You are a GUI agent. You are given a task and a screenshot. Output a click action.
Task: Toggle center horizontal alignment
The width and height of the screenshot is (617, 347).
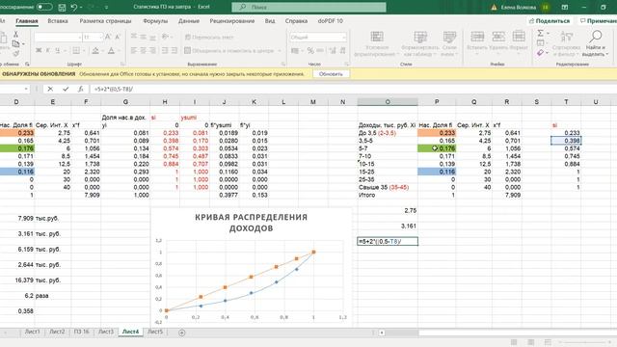pos(144,50)
